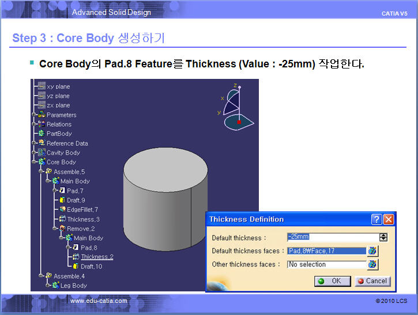418x315 pixels.
Task: Click the help question mark in Thickness Definition
Action: [x=376, y=219]
